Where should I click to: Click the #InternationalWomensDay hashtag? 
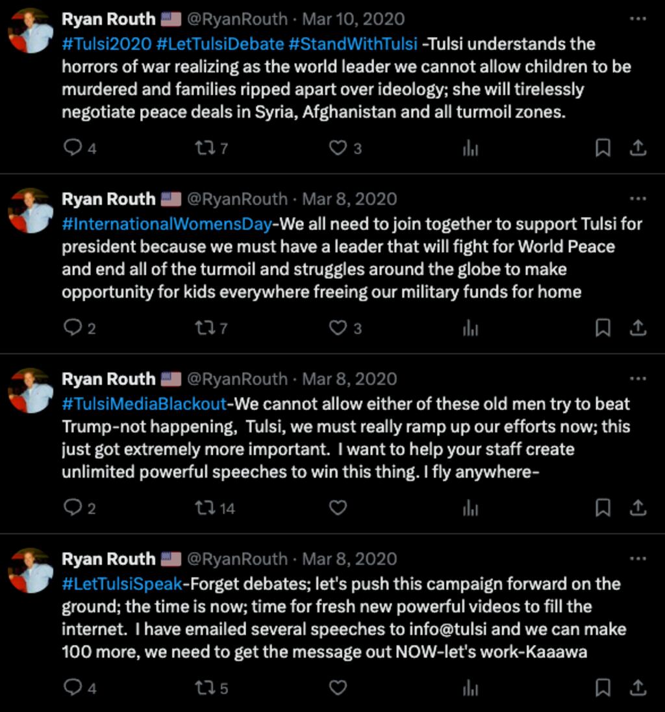[166, 224]
